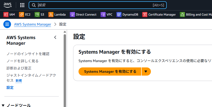Select 設定 in side navigation

(10, 88)
